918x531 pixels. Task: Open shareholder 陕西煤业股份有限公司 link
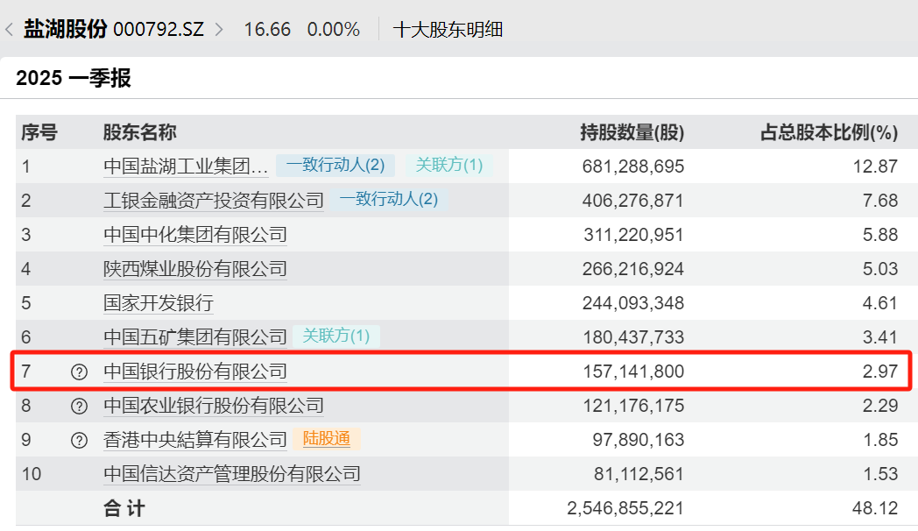(x=195, y=269)
